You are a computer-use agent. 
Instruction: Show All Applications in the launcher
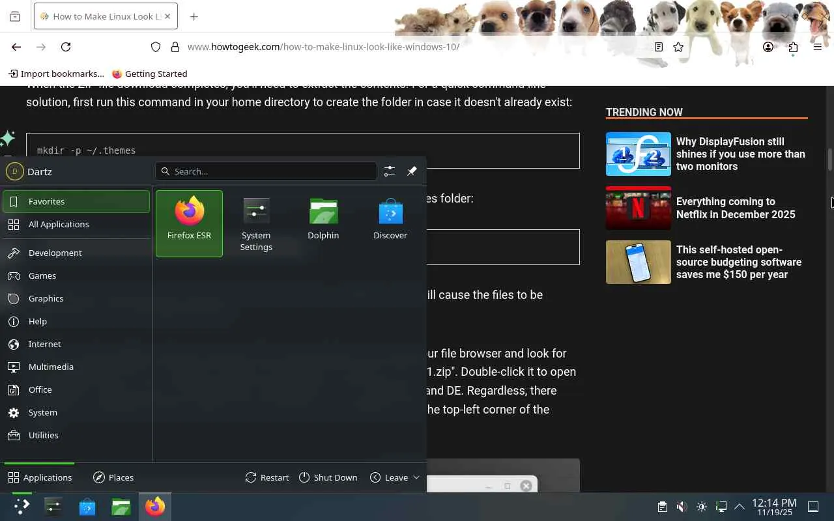point(76,224)
